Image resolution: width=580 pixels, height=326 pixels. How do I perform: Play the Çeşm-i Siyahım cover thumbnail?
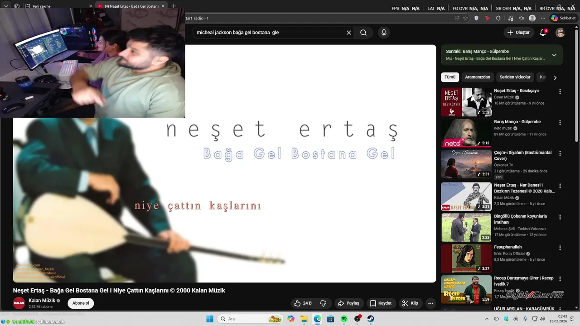coord(466,164)
